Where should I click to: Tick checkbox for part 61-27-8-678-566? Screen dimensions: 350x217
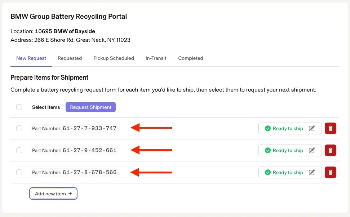click(19, 172)
